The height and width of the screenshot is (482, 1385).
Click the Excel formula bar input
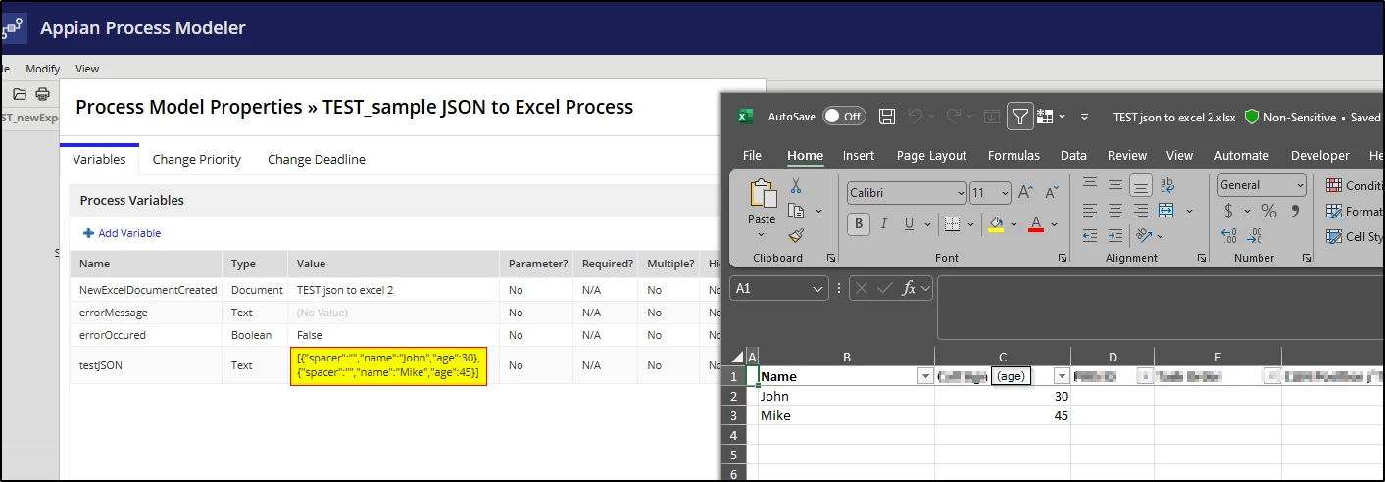[x=1161, y=308]
